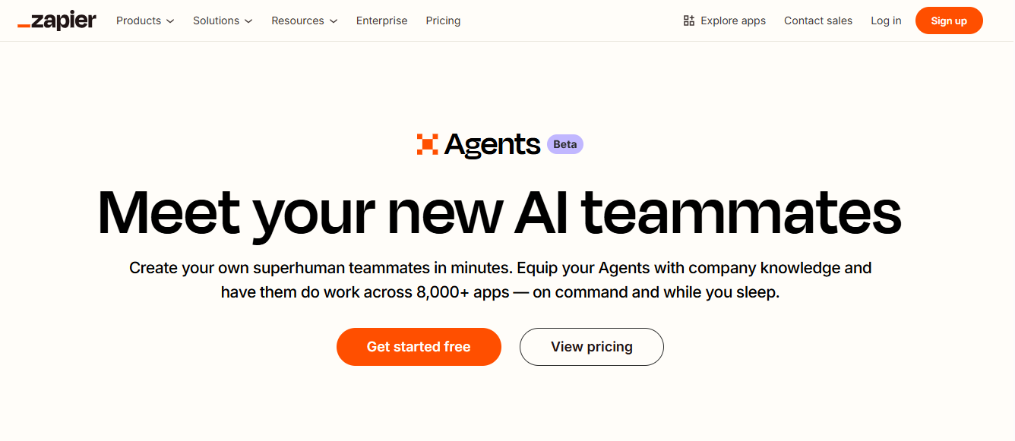Open the Pricing link in navigation
The height and width of the screenshot is (441, 1015).
coord(443,20)
